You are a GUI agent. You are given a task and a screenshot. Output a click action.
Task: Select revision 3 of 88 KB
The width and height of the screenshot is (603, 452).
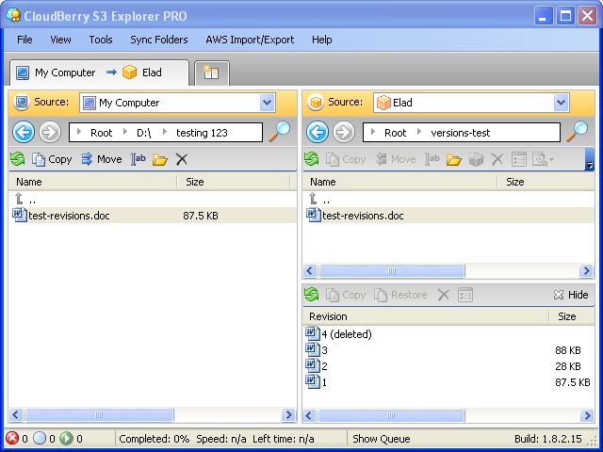coord(448,350)
